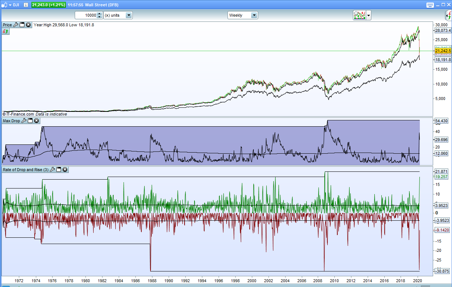Image resolution: width=452 pixels, height=287 pixels.
Task: Click the 18,191.8 price axis label
Action: click(443, 60)
